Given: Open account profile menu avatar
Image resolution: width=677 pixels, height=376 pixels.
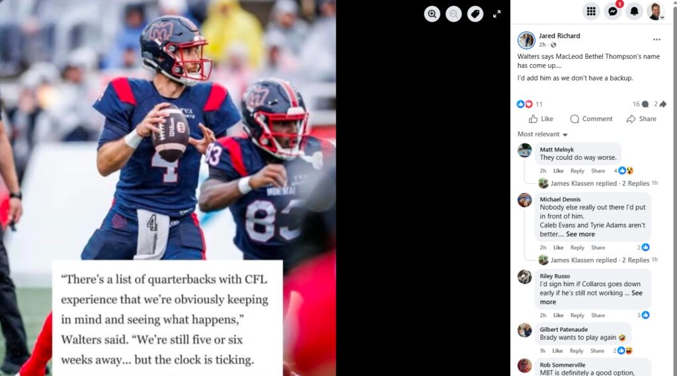Looking at the screenshot, I should pos(655,12).
